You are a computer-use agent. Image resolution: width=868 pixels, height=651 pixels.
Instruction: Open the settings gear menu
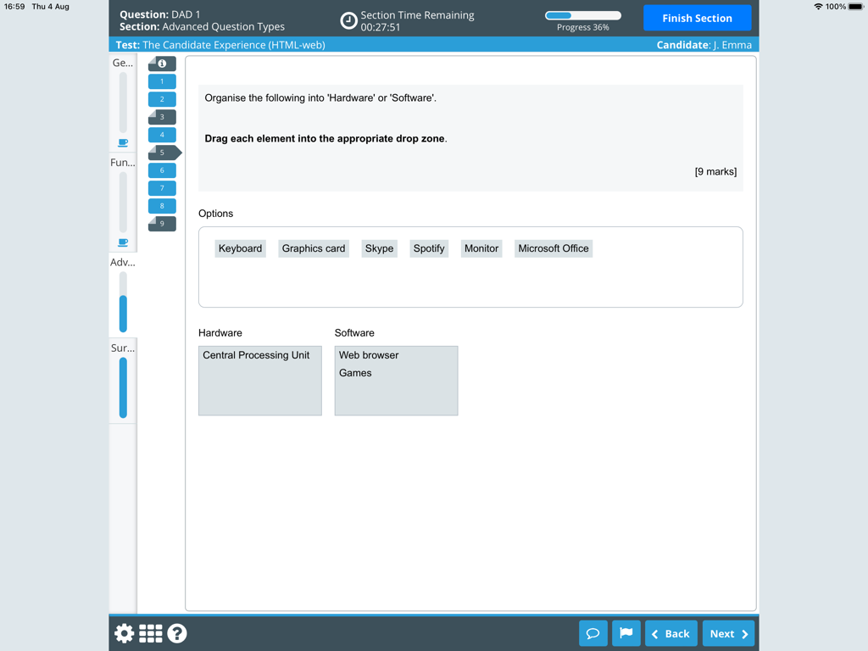[124, 633]
